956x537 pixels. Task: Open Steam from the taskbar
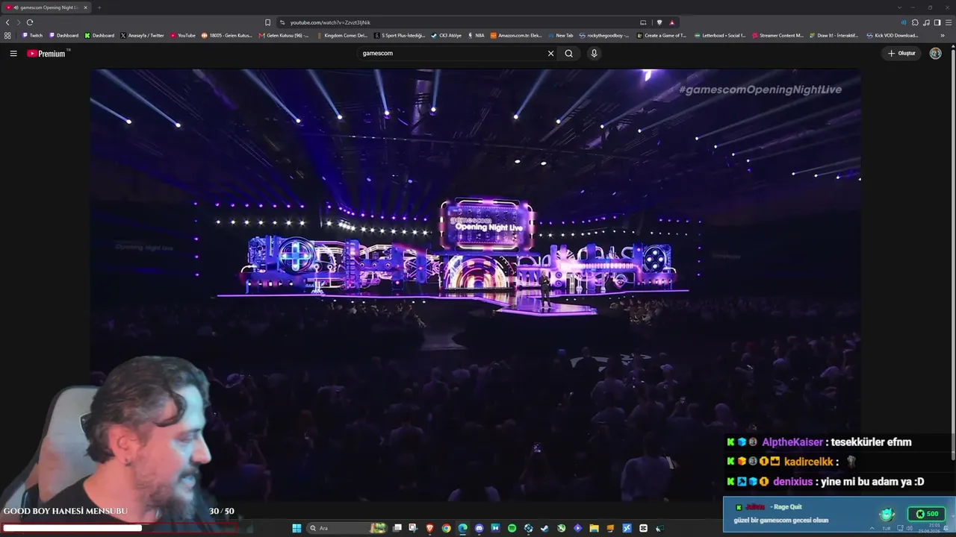544,528
